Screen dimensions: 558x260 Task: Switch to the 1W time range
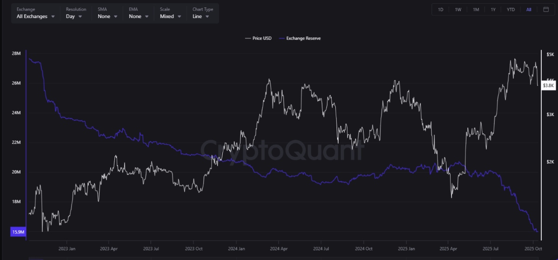point(458,9)
